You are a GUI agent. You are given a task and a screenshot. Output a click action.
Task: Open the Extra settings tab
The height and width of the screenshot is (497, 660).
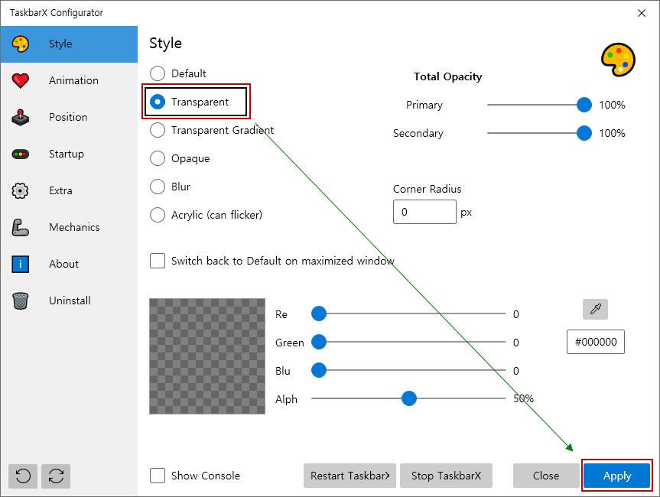[69, 190]
